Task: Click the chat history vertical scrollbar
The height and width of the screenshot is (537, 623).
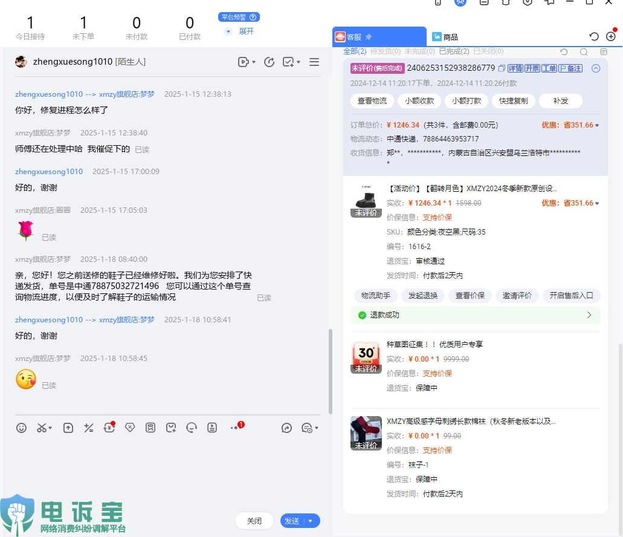Action: (330, 372)
